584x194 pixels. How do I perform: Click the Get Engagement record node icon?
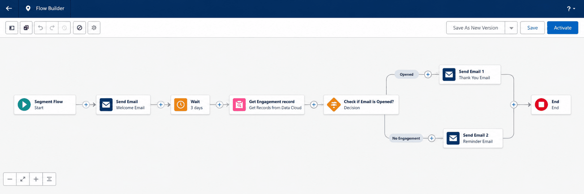pyautogui.click(x=239, y=104)
